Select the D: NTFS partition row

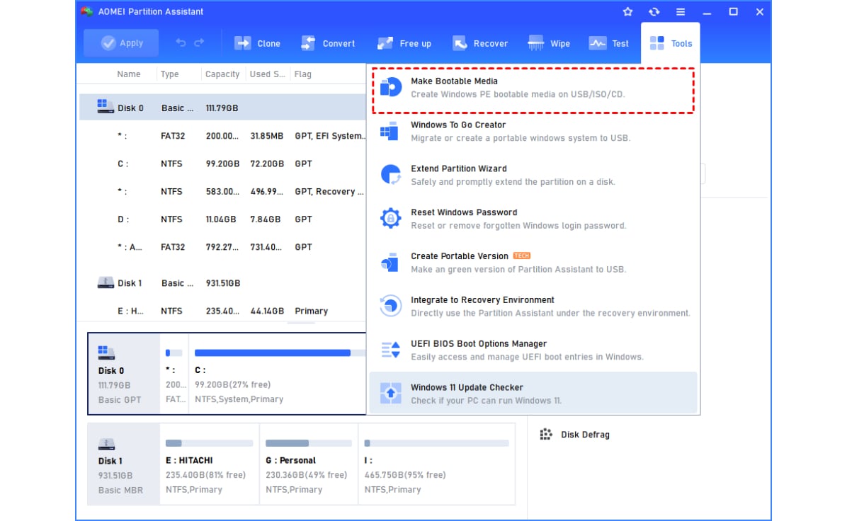(222, 219)
